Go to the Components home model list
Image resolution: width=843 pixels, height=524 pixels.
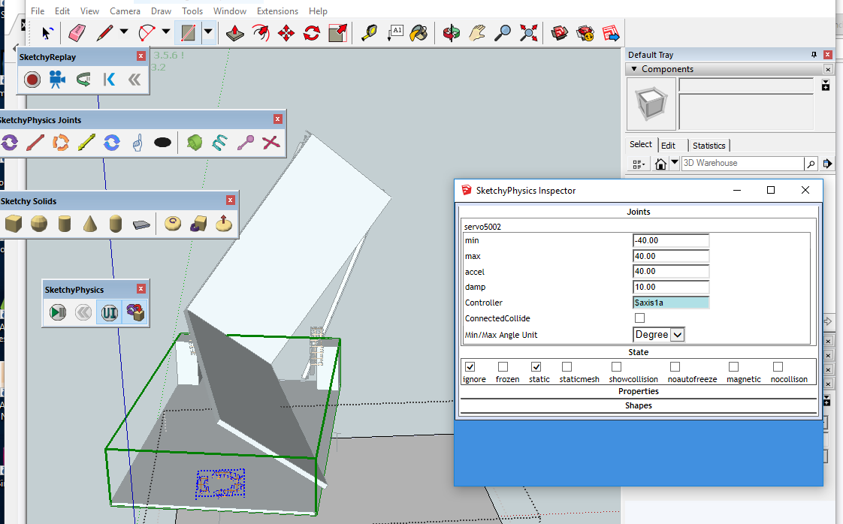660,164
